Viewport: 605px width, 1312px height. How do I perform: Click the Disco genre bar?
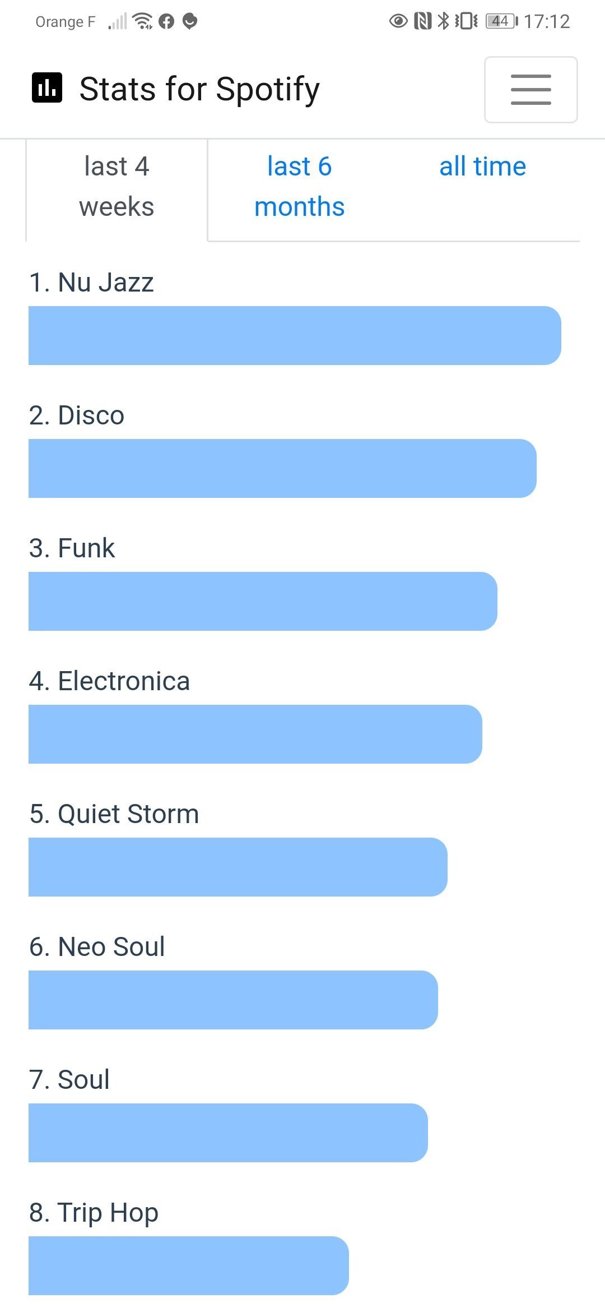click(x=282, y=468)
